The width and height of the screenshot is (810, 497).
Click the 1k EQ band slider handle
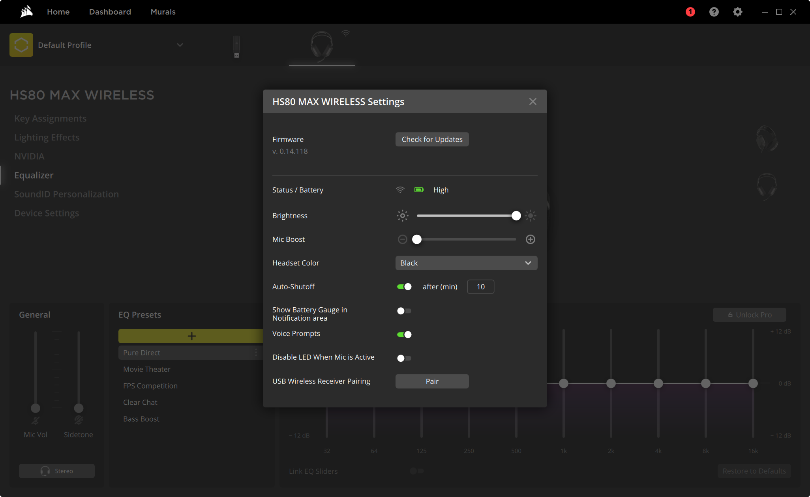(564, 383)
